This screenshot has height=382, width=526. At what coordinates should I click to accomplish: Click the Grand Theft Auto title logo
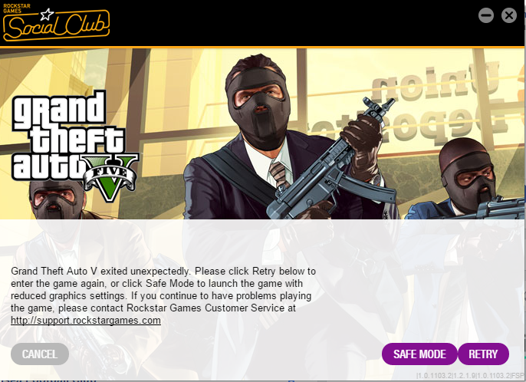[74, 145]
